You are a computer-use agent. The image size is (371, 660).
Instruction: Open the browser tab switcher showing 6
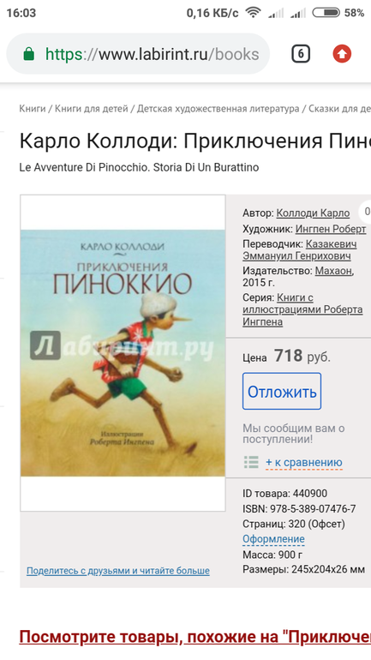(301, 54)
